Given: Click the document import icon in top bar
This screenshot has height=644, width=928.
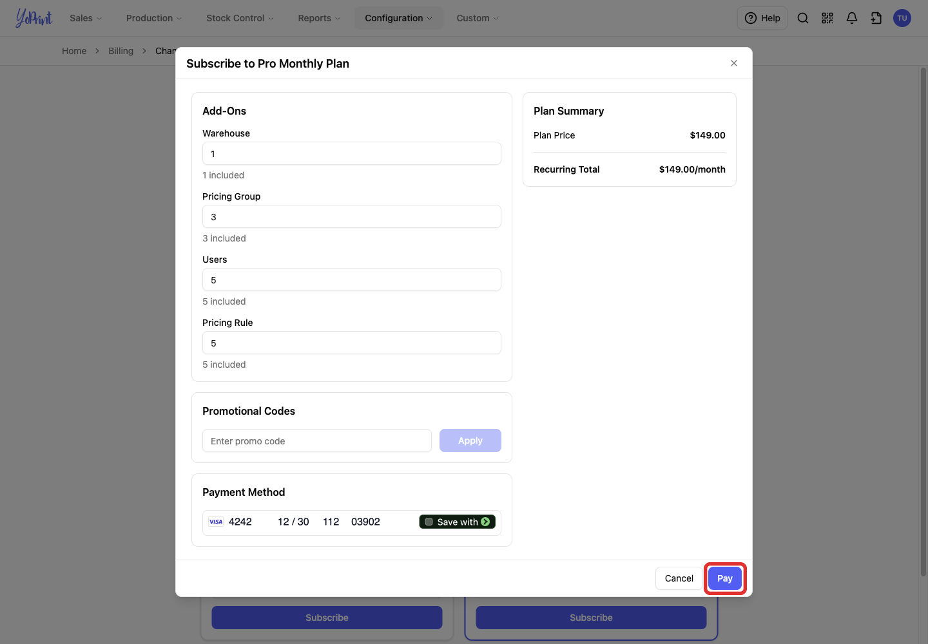Looking at the screenshot, I should click(876, 18).
